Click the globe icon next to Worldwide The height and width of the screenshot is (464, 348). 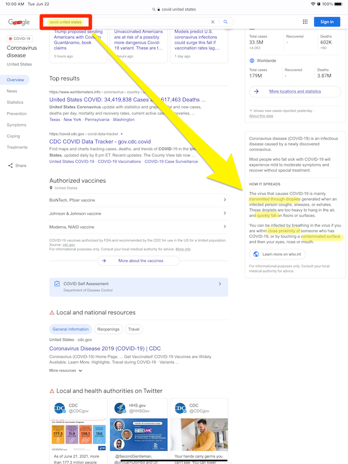(252, 61)
